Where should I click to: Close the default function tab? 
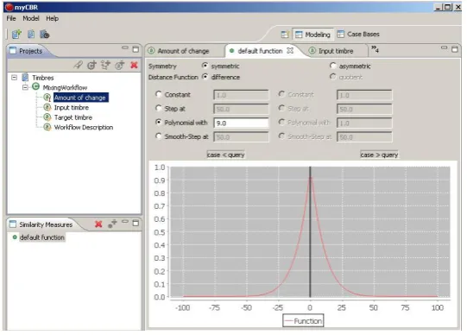tap(290, 51)
